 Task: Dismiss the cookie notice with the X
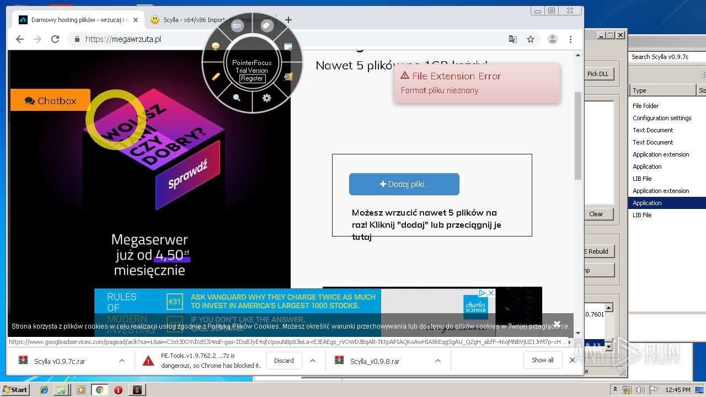557,324
